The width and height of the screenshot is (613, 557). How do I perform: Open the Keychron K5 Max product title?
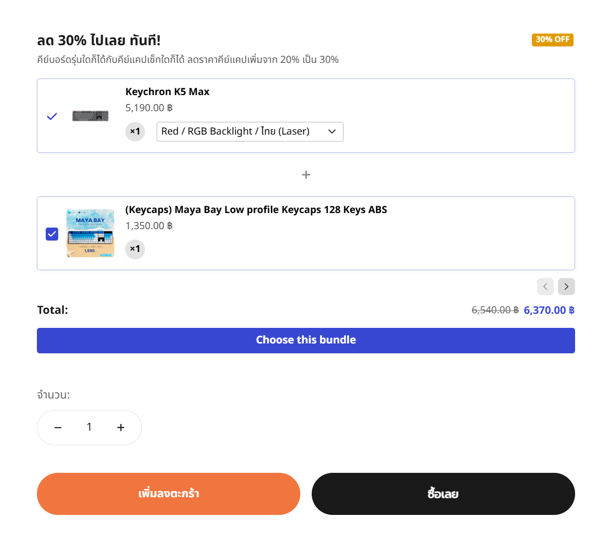pos(167,92)
